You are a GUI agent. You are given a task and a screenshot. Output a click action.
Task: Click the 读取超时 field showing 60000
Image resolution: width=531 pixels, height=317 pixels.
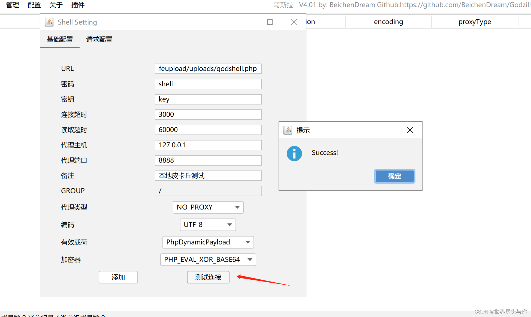point(208,130)
